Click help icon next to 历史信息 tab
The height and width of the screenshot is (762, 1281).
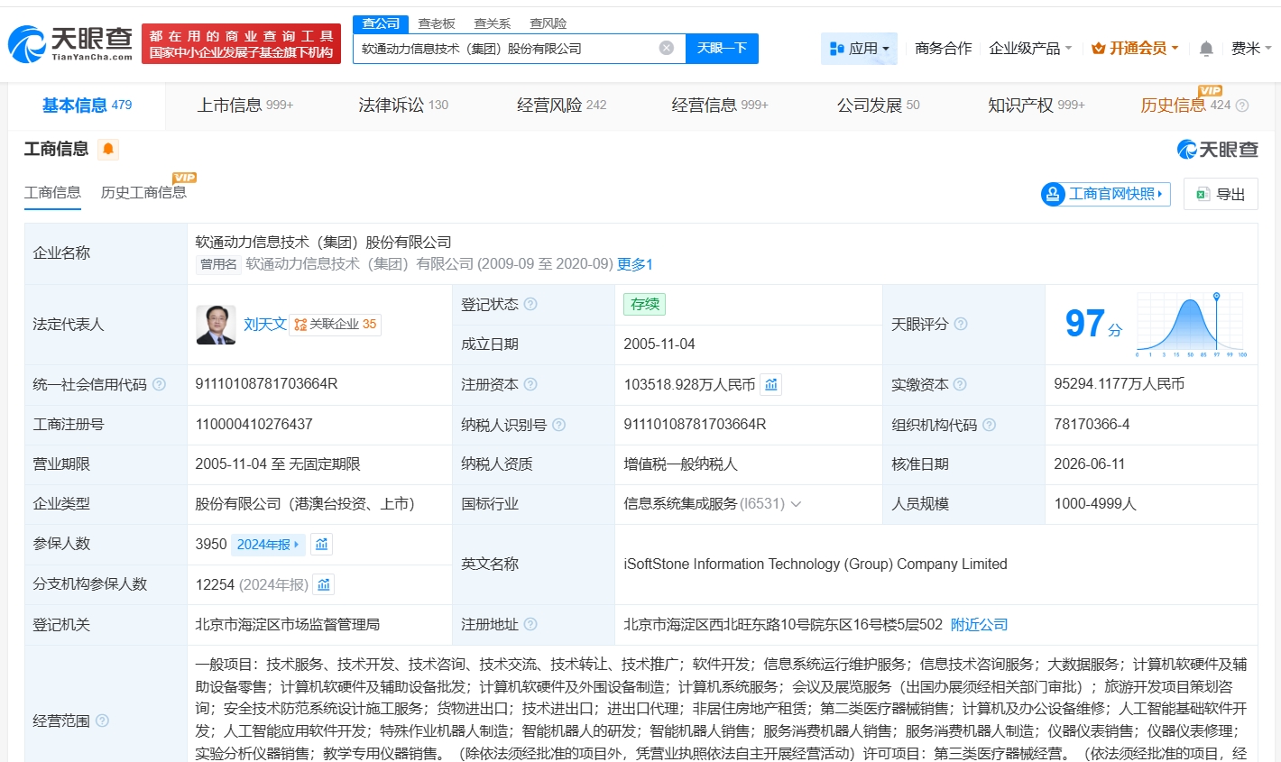pos(1242,106)
